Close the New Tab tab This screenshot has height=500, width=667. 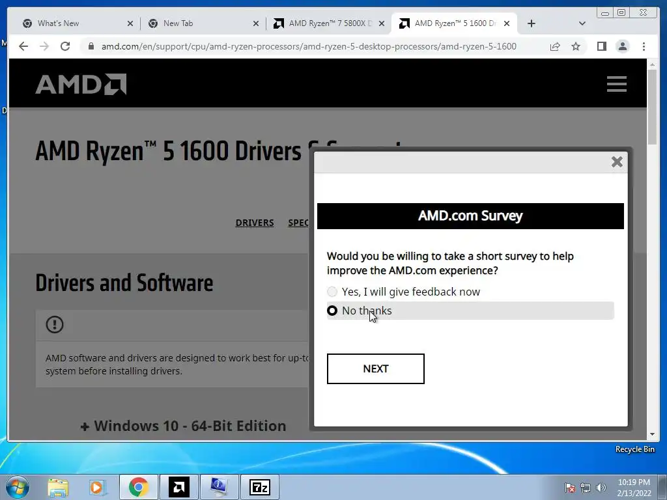tap(255, 23)
